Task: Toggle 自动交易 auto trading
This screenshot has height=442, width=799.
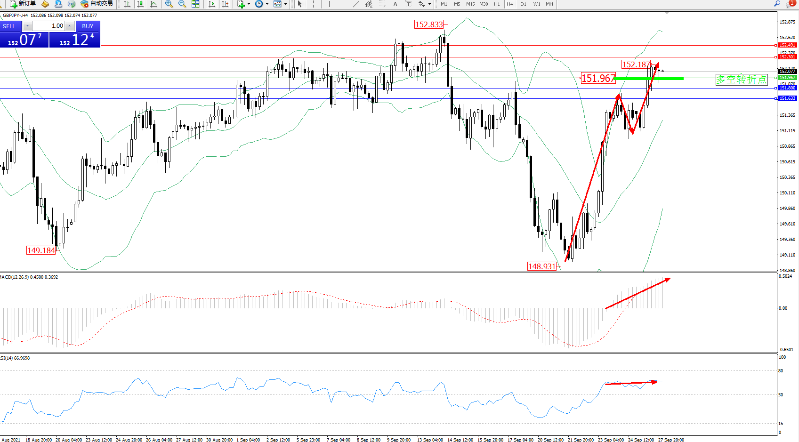Action: click(x=97, y=4)
